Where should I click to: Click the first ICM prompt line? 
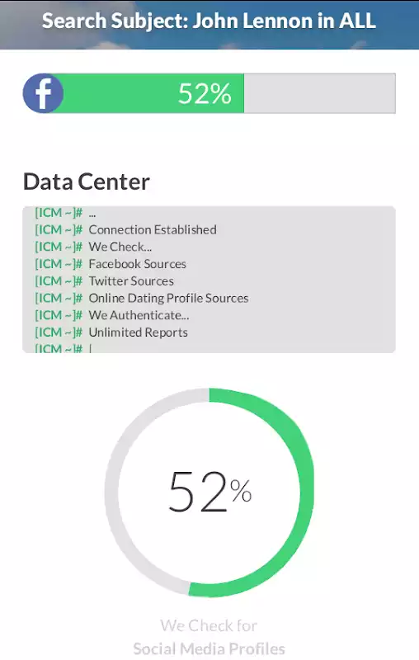click(x=66, y=213)
